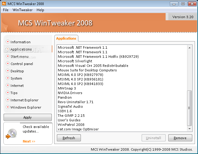Click the arrow icon beside Start menu
This screenshot has height=154, width=198.
point(8,56)
